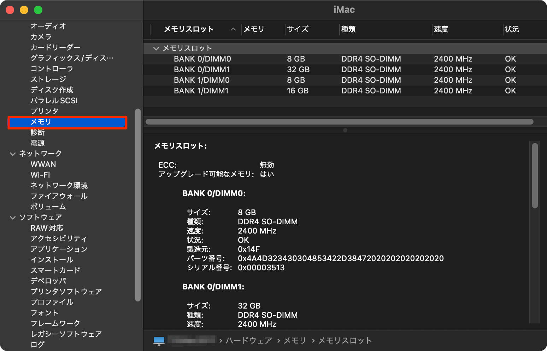Sort by the 速度 column header
The image size is (547, 351).
click(x=441, y=29)
